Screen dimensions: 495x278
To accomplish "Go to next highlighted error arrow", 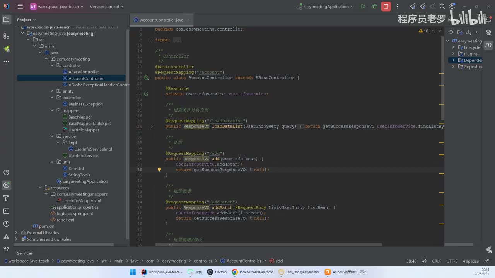I will pos(440,31).
